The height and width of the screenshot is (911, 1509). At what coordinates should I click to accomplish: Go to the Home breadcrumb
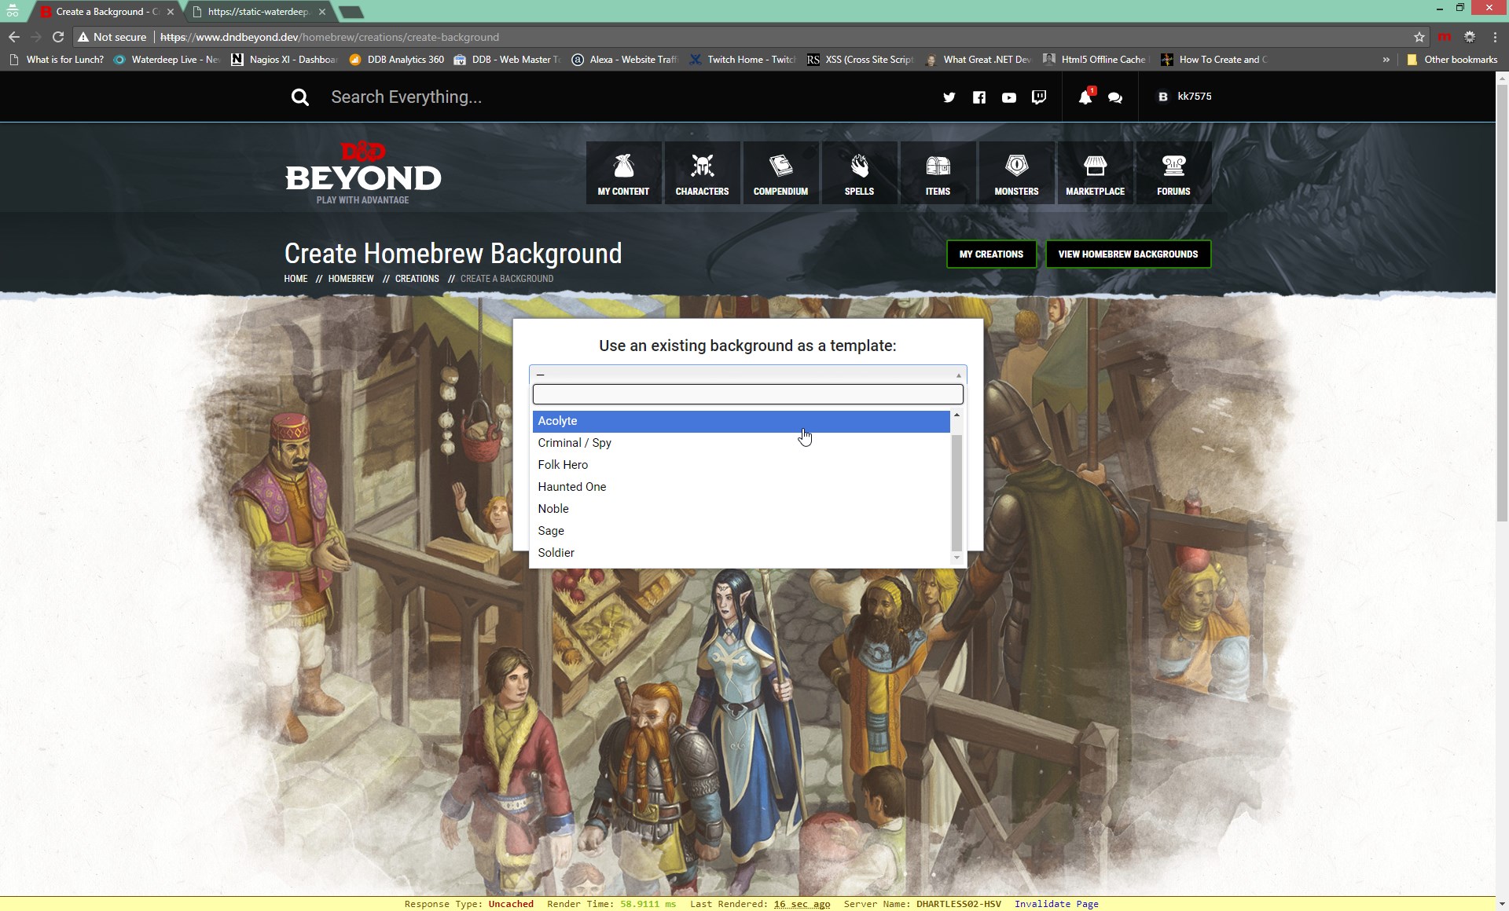(296, 279)
